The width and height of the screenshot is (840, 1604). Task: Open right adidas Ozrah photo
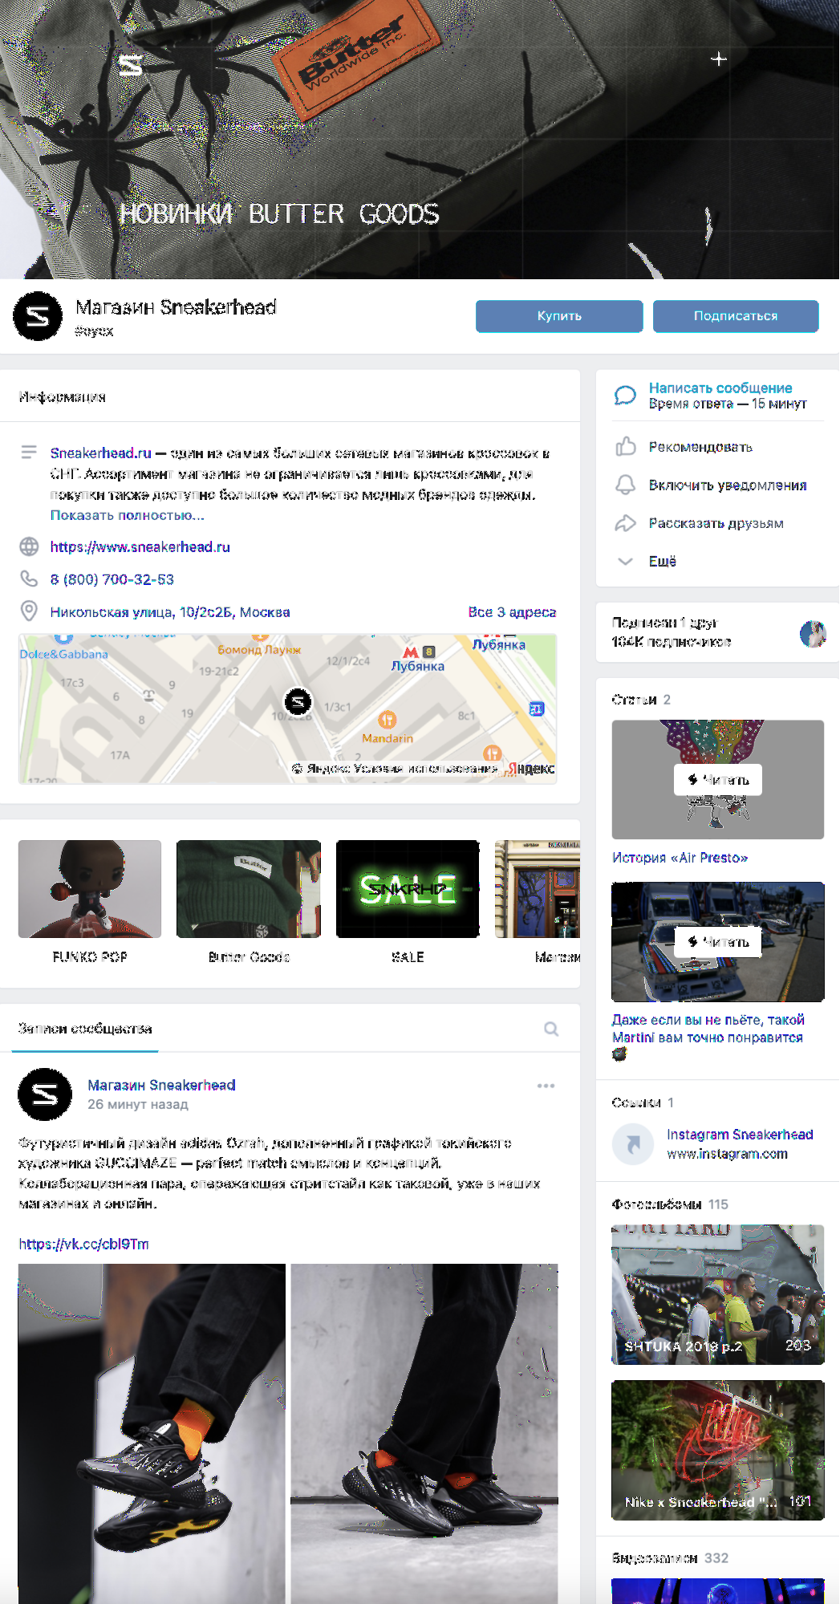(x=424, y=1434)
